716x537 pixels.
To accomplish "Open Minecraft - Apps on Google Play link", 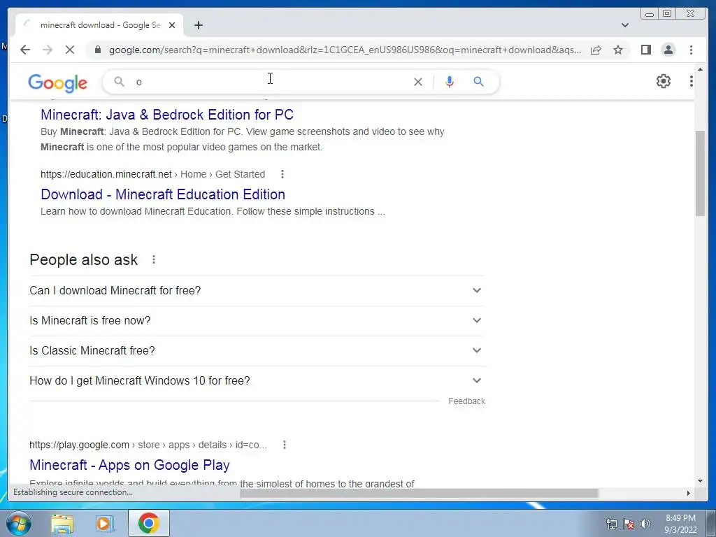I will 129,465.
